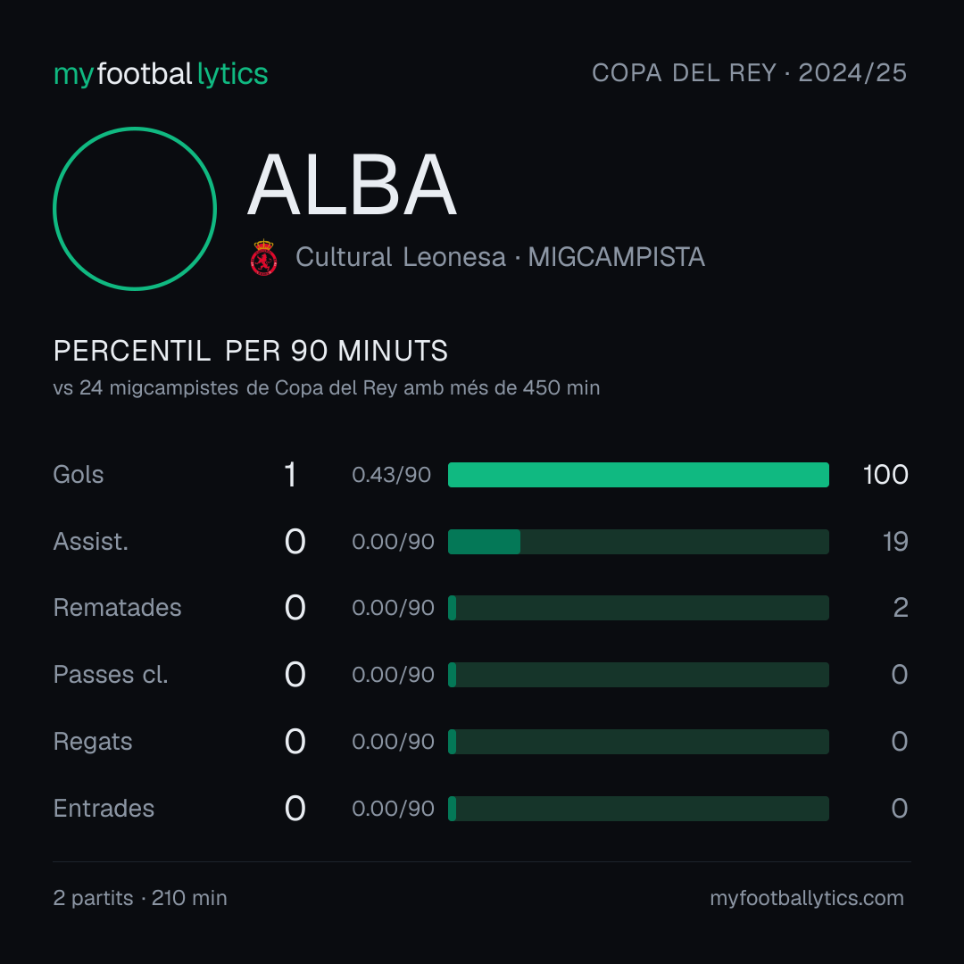Image resolution: width=964 pixels, height=964 pixels.
Task: Click the Assist. percentile bar
Action: pos(638,542)
